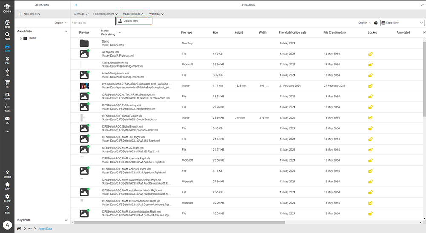Screen dimensions: 426x233
Task: Click the Demo folder thumbnail
Action: pyautogui.click(x=84, y=43)
